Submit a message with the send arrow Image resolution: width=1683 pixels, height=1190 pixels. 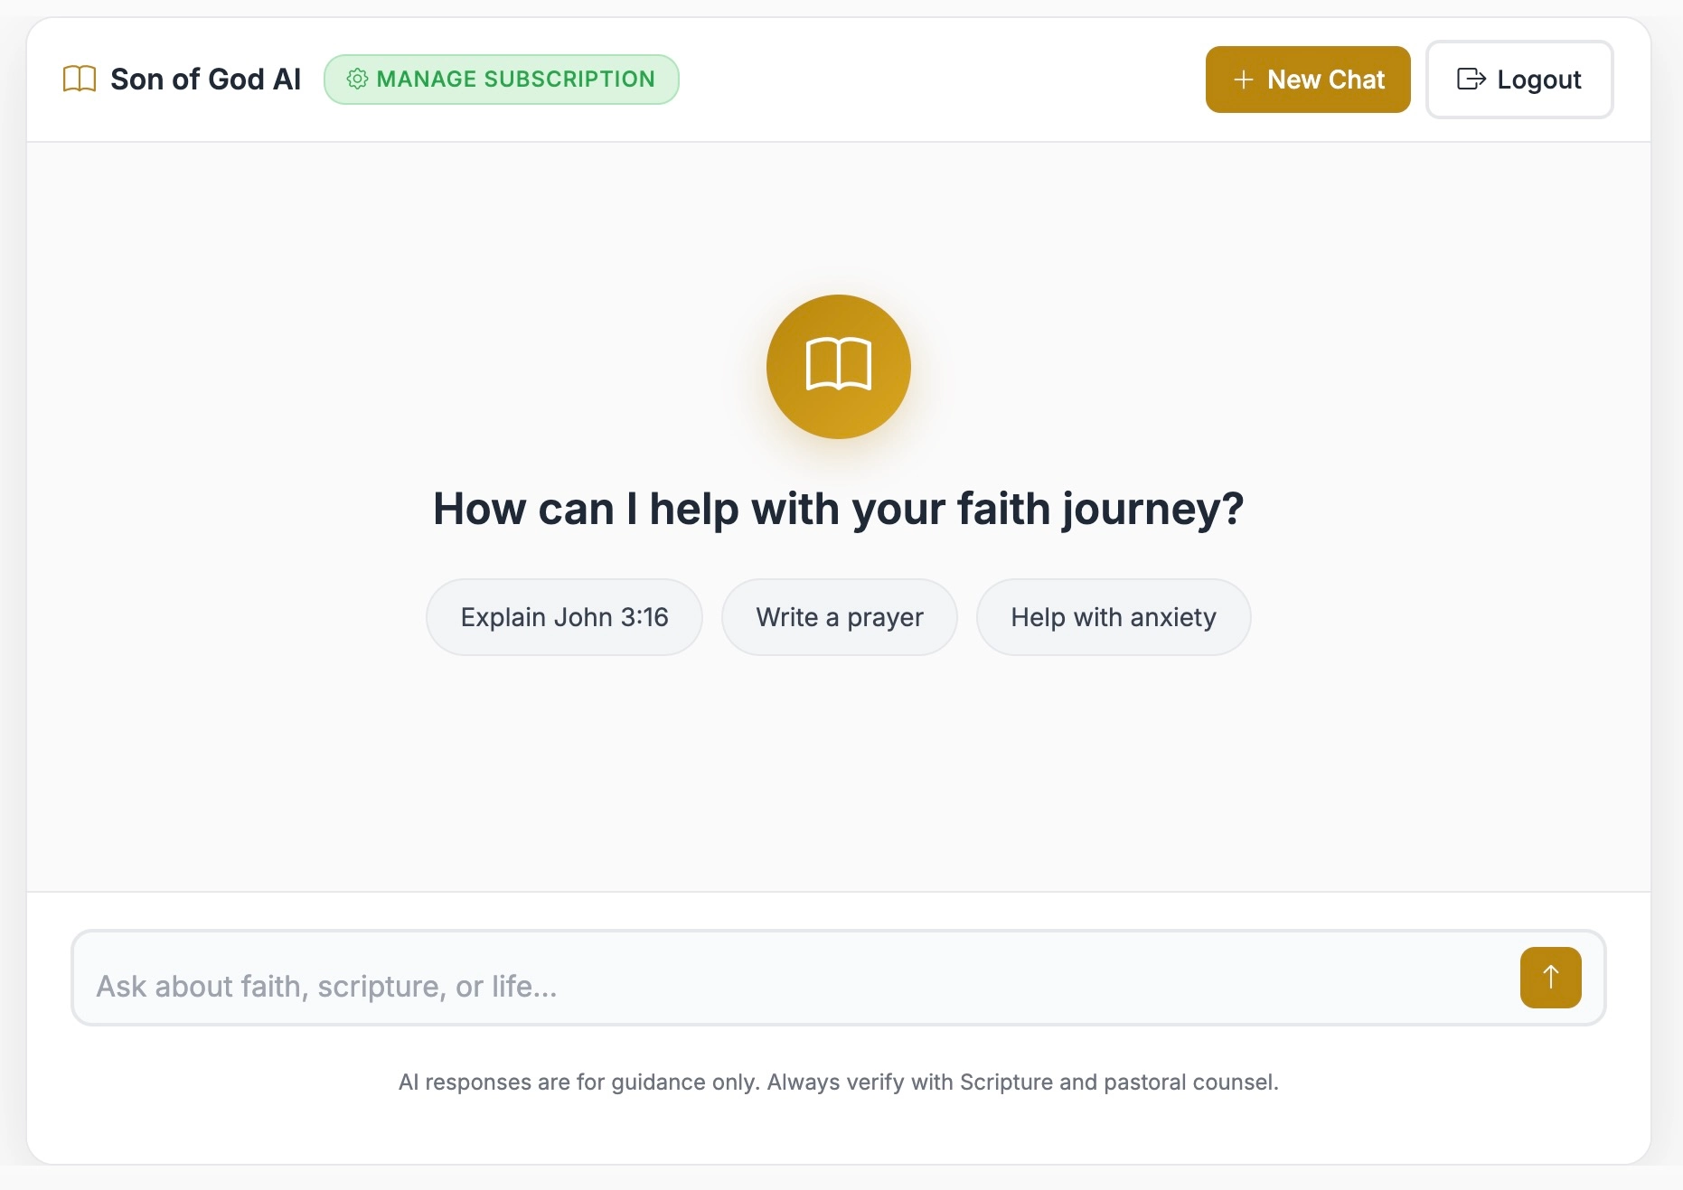tap(1550, 977)
